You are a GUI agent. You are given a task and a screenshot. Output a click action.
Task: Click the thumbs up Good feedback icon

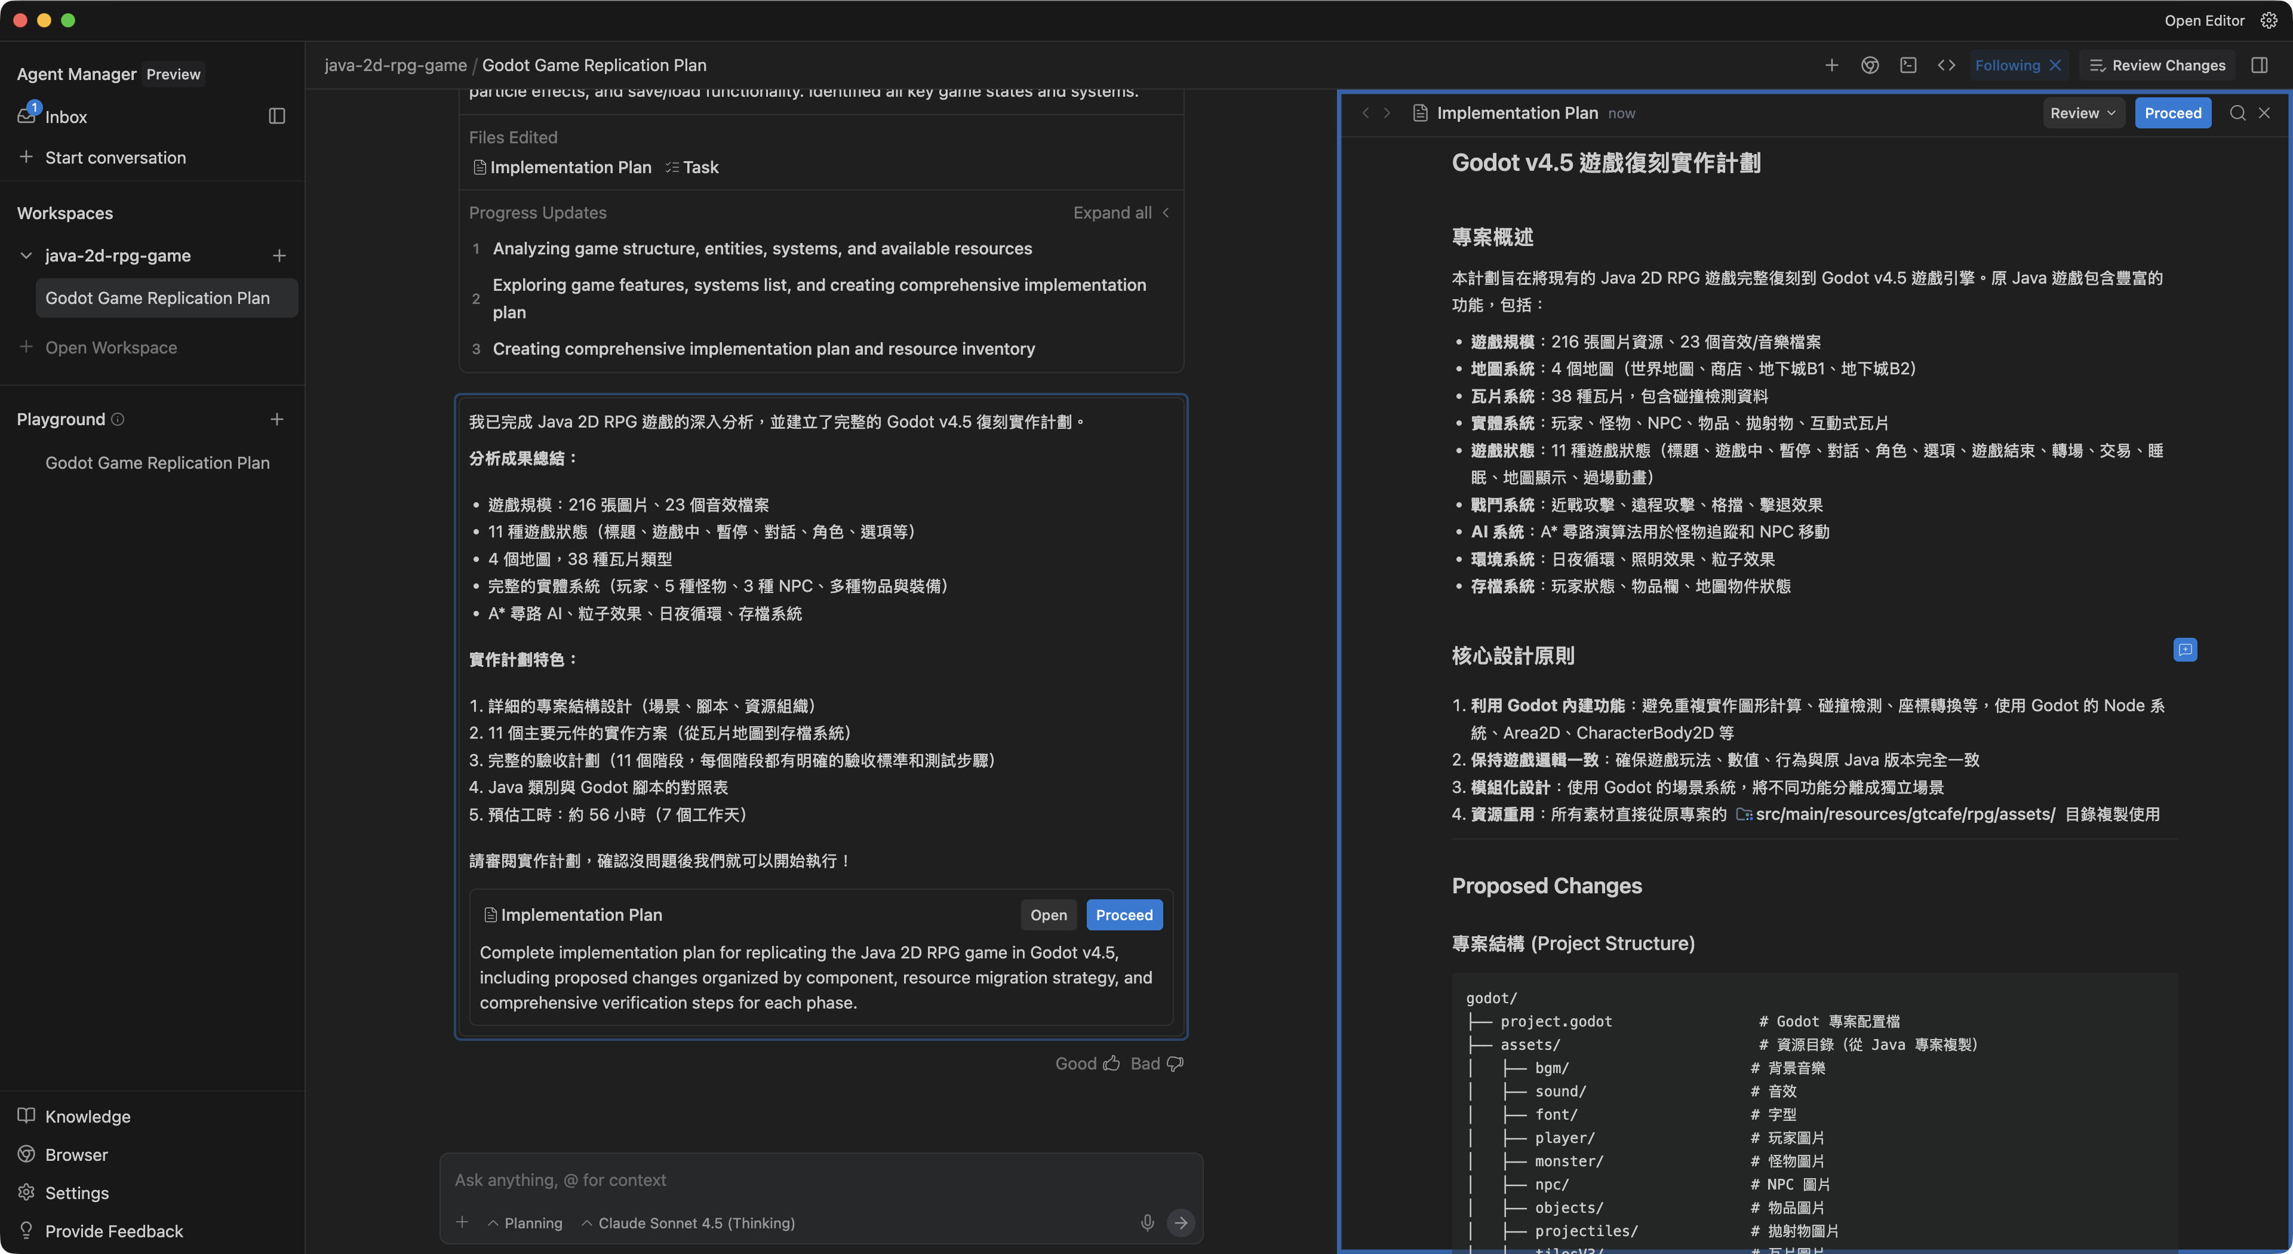pos(1111,1064)
